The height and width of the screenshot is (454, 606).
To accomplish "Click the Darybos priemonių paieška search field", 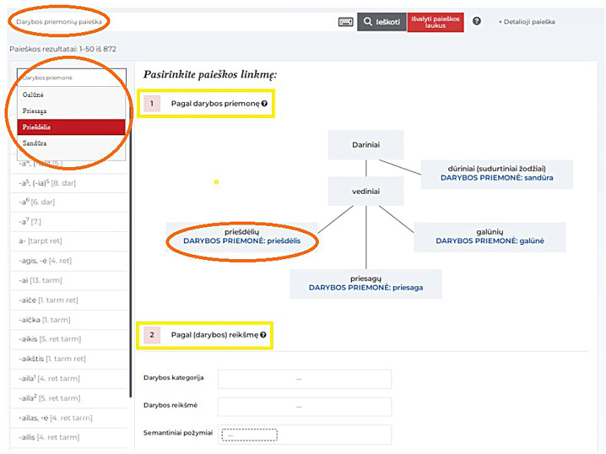I will (169, 22).
